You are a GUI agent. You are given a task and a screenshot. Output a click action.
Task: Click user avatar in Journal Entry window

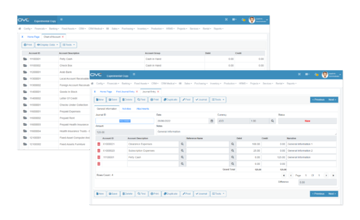pyautogui.click(x=325, y=75)
